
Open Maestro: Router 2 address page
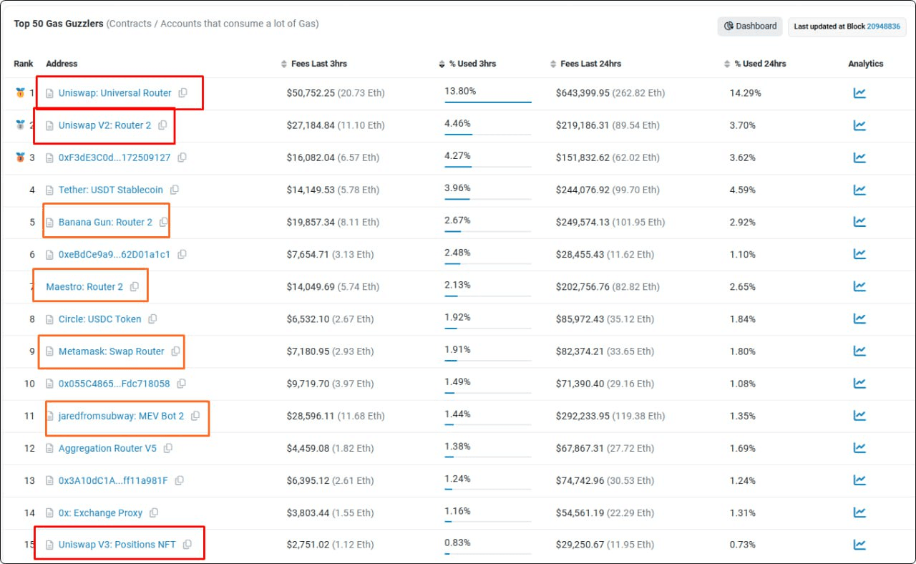(84, 287)
